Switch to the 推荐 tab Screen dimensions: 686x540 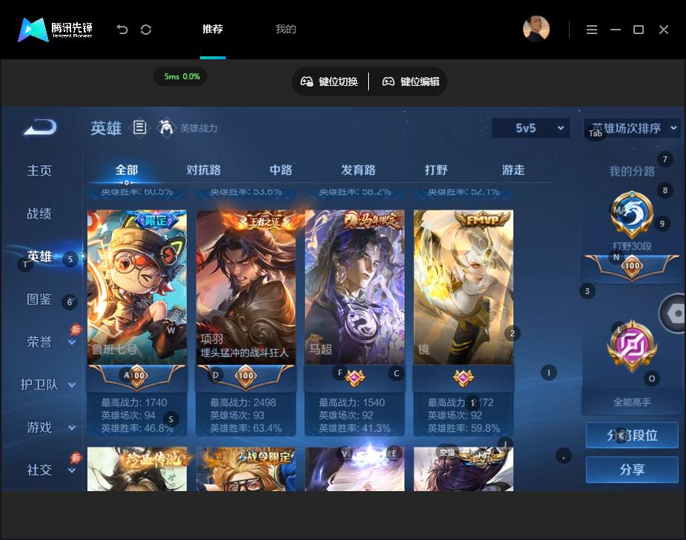tap(213, 30)
